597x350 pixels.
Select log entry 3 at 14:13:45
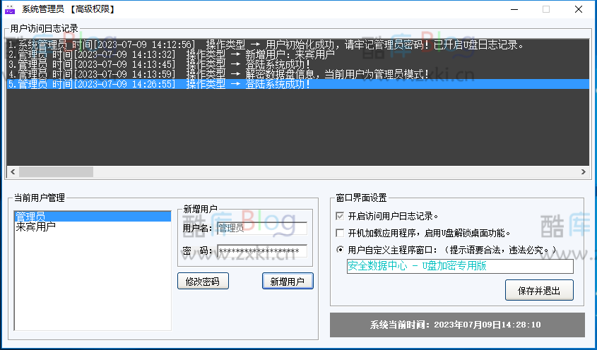point(297,64)
